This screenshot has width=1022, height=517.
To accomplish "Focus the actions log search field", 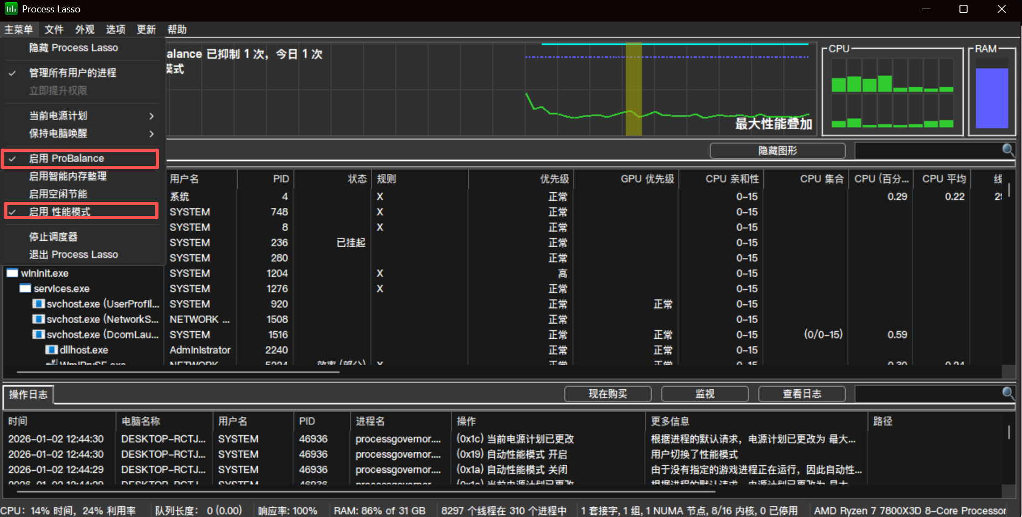I will coord(927,394).
